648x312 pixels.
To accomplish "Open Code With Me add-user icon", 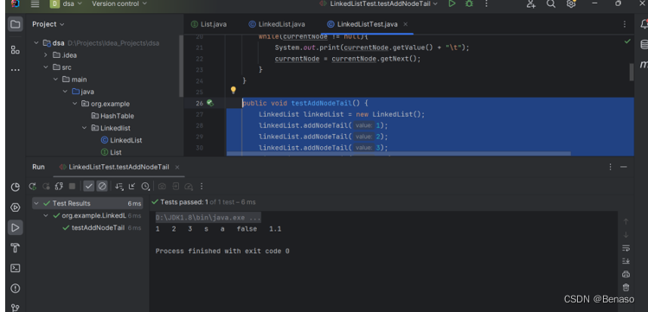I will coord(531,4).
